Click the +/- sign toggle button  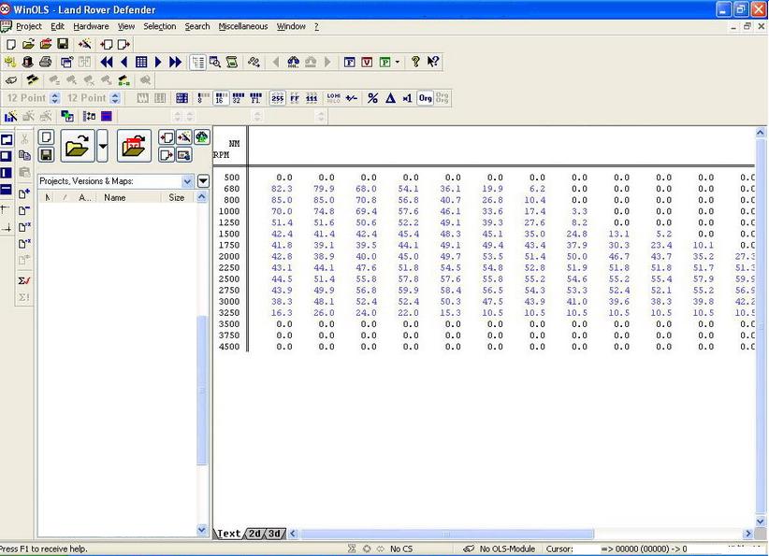pyautogui.click(x=352, y=98)
